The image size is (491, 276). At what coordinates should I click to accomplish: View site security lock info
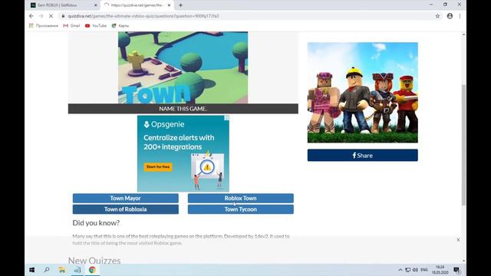tap(63, 16)
